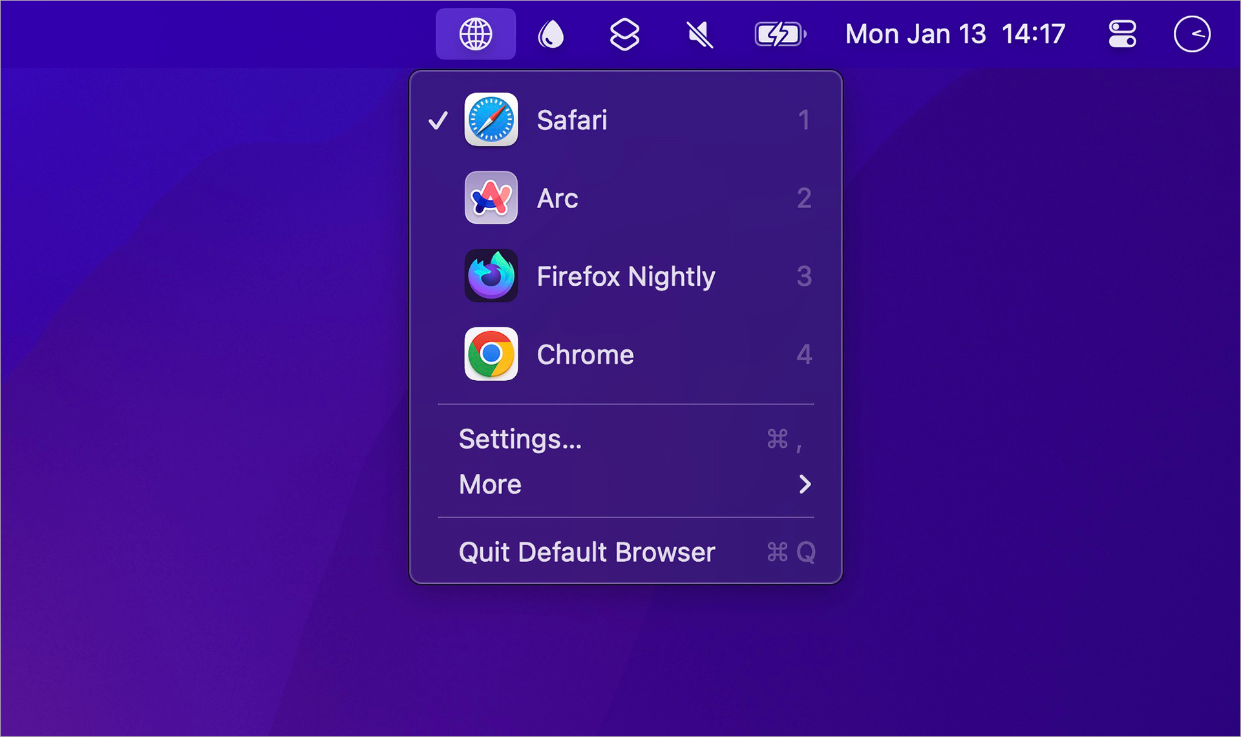Image resolution: width=1241 pixels, height=737 pixels.
Task: Click the globe Default Browser menu bar icon
Action: click(476, 34)
